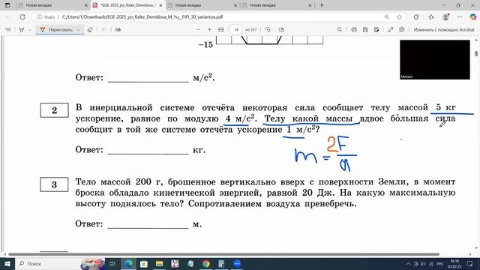
Task: Close the first Новая вкладка tab
Action: (86, 5)
